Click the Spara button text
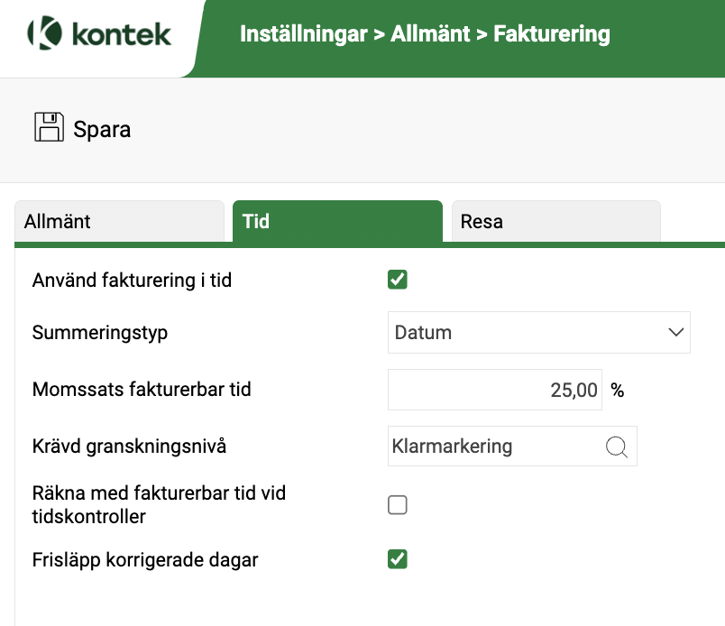Screen dimensions: 725x626 click(x=102, y=130)
